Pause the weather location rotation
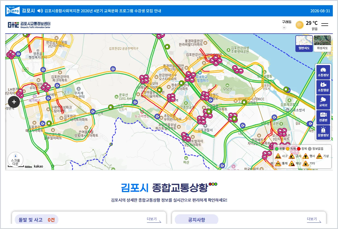Viewport: 338px width, 229px height. [x=284, y=28]
